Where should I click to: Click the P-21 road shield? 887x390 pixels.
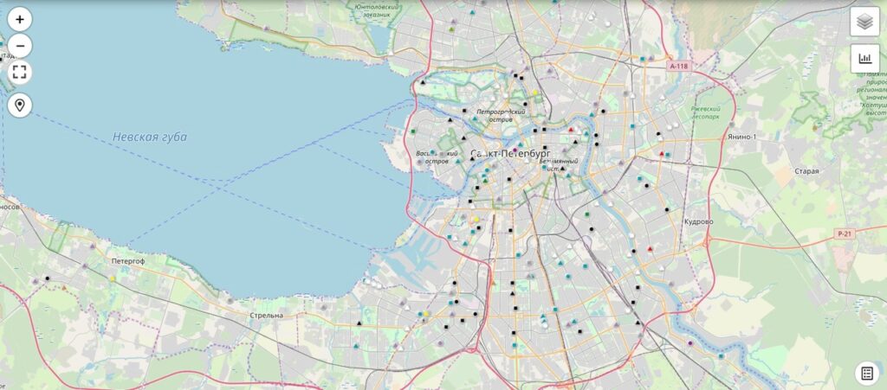click(845, 233)
